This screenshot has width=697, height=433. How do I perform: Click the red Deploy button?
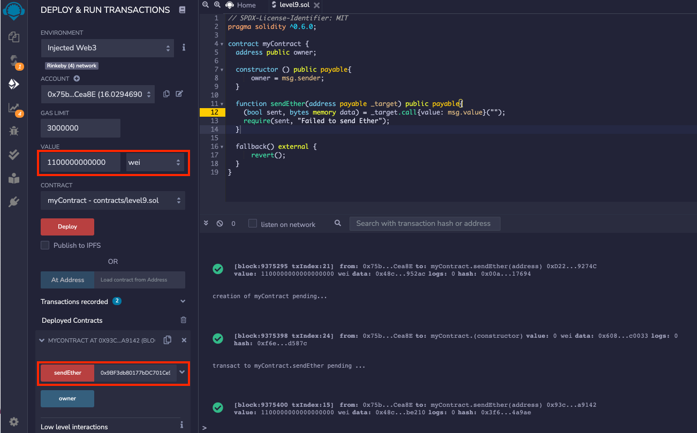pos(67,226)
